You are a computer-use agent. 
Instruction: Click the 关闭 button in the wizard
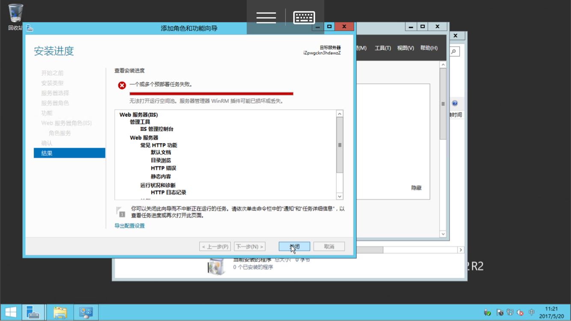click(x=294, y=247)
